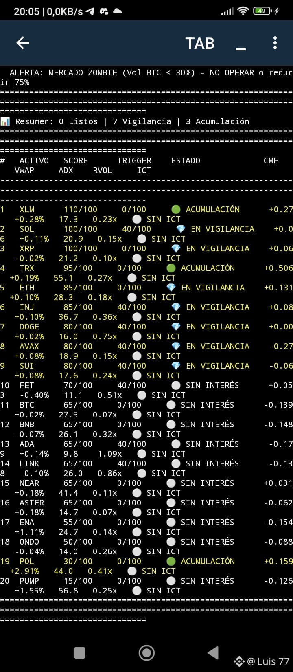Tap the TAB key label
This screenshot has width=293, height=672.
click(200, 43)
